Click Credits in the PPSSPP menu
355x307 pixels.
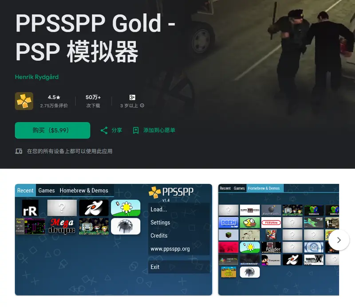(179, 236)
